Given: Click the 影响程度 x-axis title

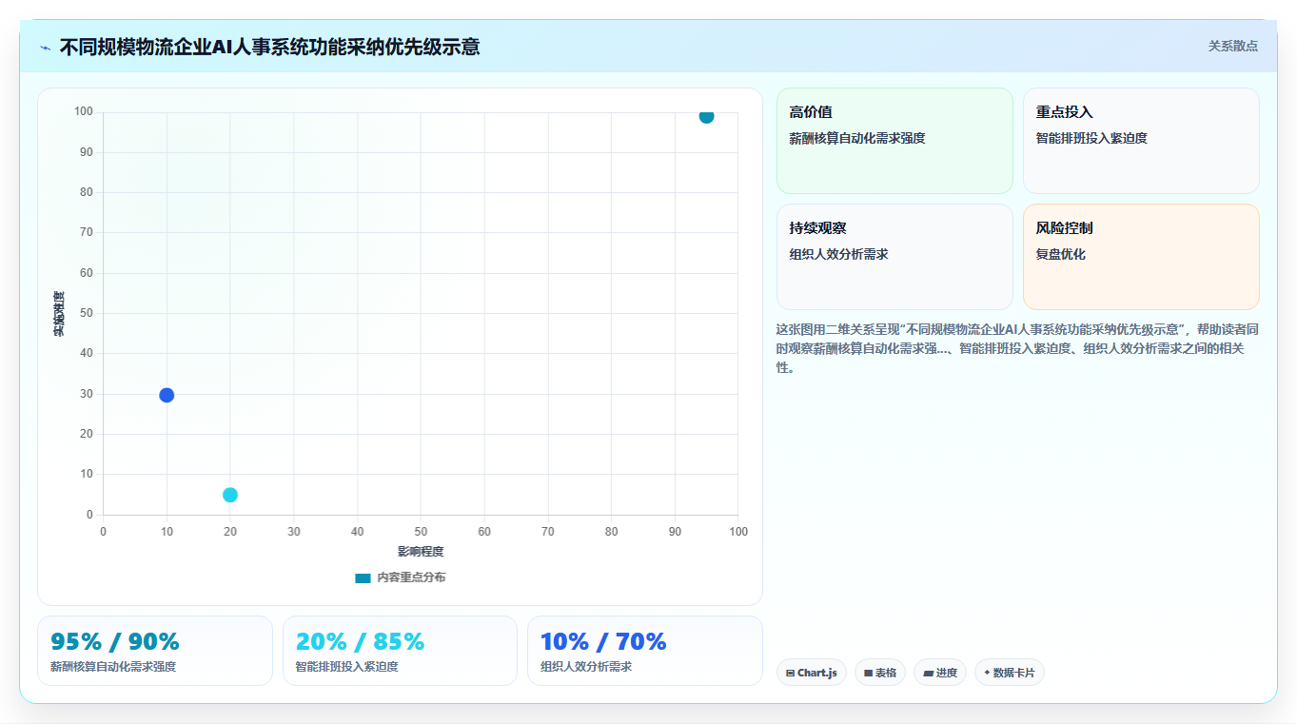Looking at the screenshot, I should click(x=421, y=552).
